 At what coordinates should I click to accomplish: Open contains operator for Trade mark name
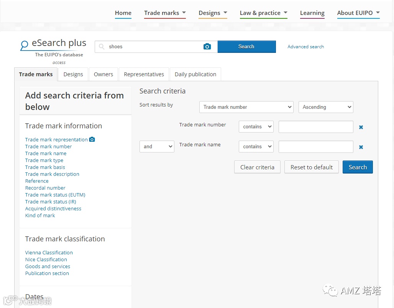256,146
